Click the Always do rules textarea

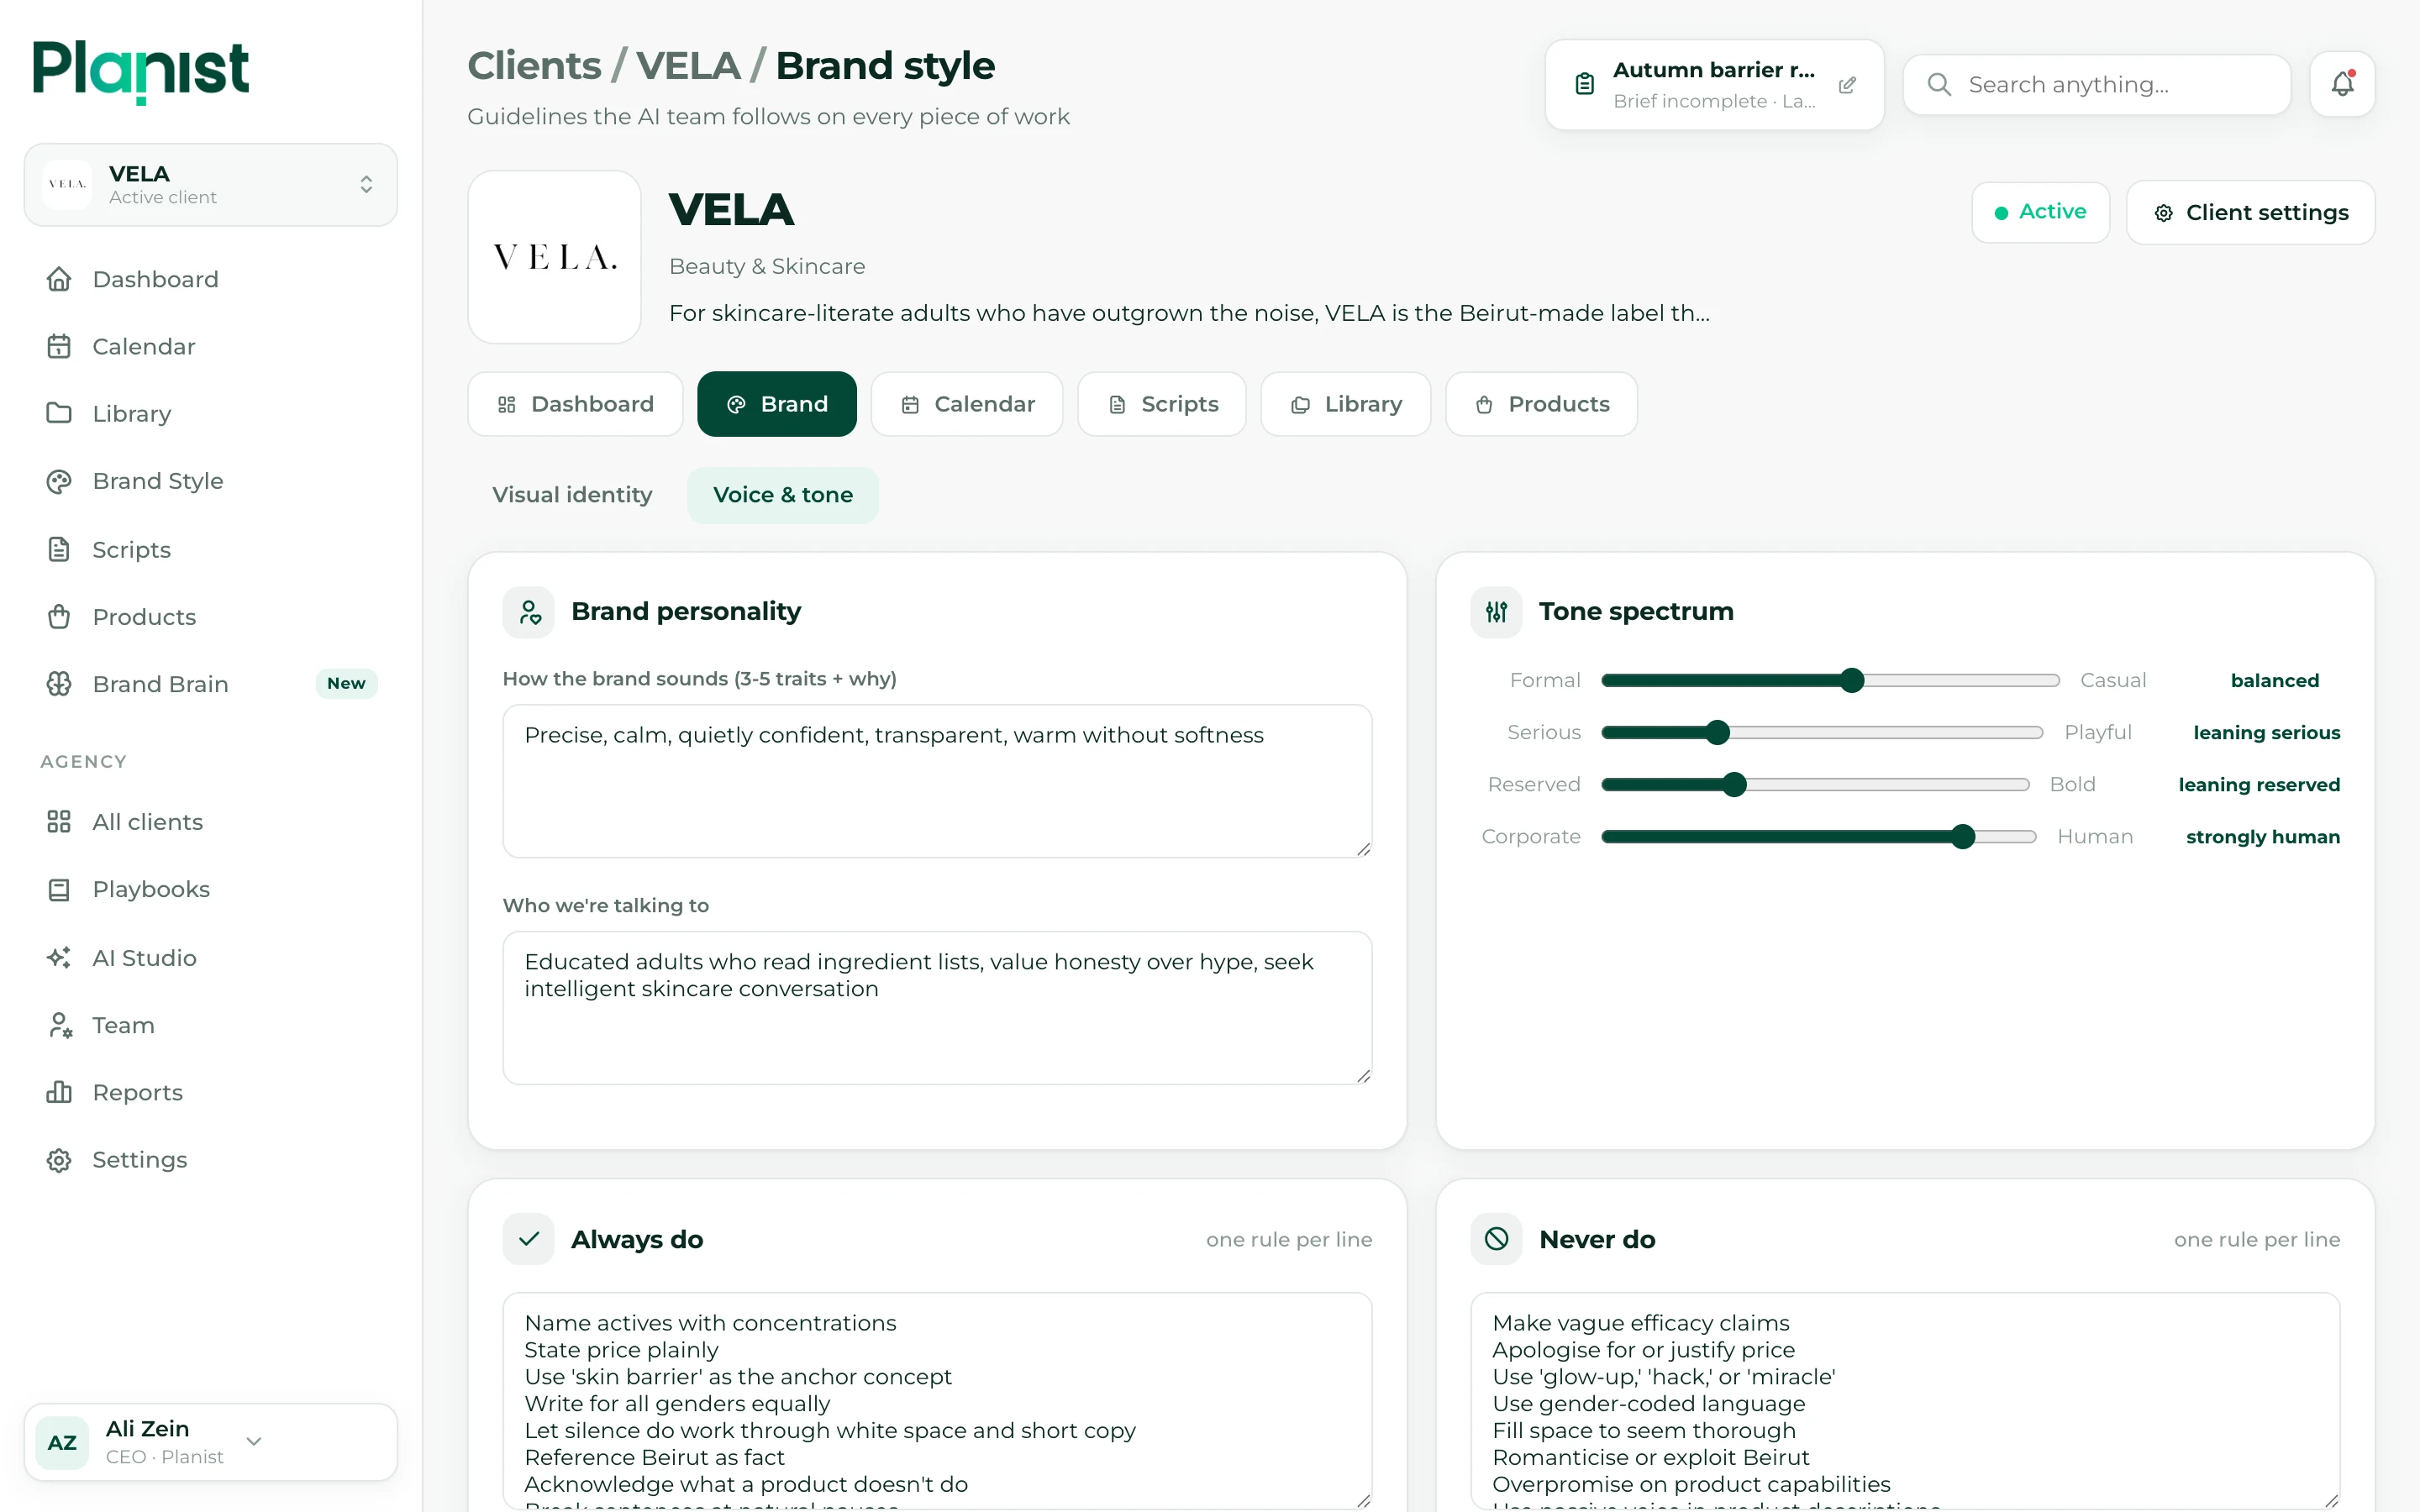coord(937,1400)
